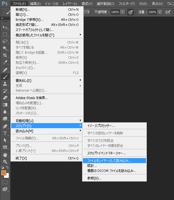Select the Gradient tool
The height and width of the screenshot is (200, 174).
click(5, 105)
